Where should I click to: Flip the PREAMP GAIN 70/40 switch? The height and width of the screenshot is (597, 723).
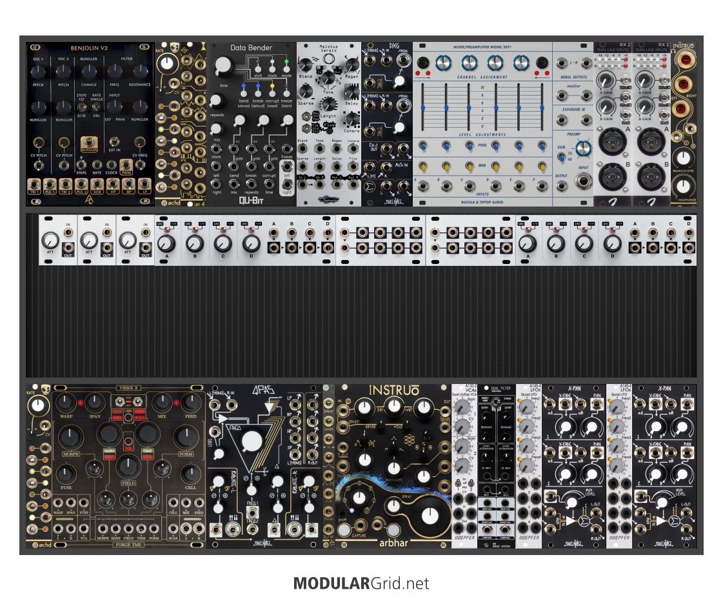[x=562, y=156]
